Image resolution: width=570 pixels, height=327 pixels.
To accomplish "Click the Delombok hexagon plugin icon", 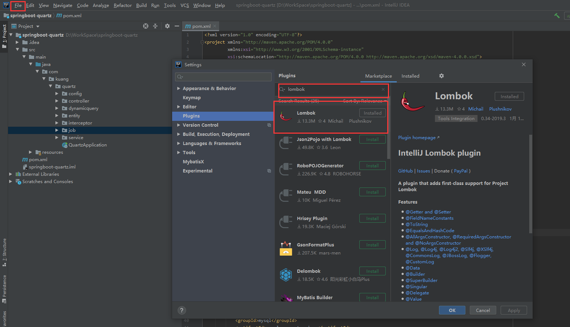I will [286, 275].
